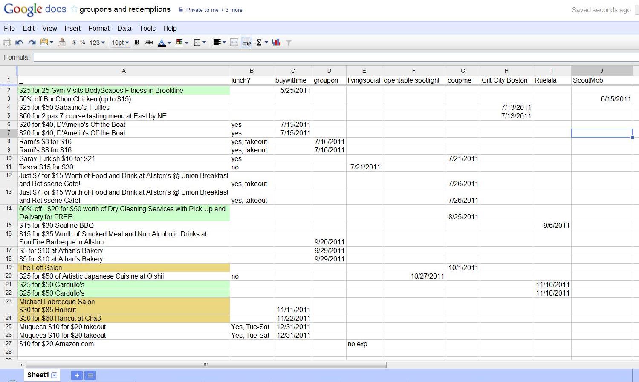The width and height of the screenshot is (639, 382).
Task: Click the opentable spotlight header cell
Action: [414, 80]
